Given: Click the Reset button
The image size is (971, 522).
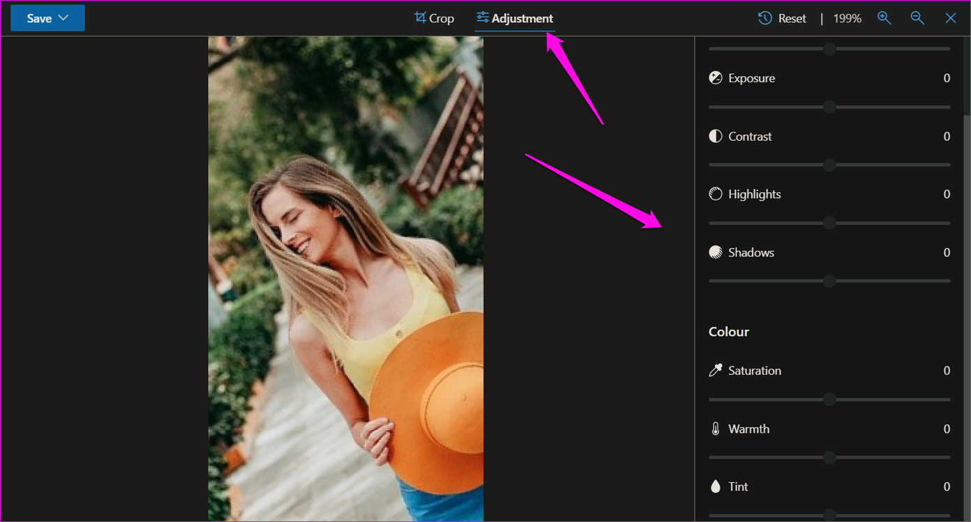Looking at the screenshot, I should pyautogui.click(x=783, y=18).
